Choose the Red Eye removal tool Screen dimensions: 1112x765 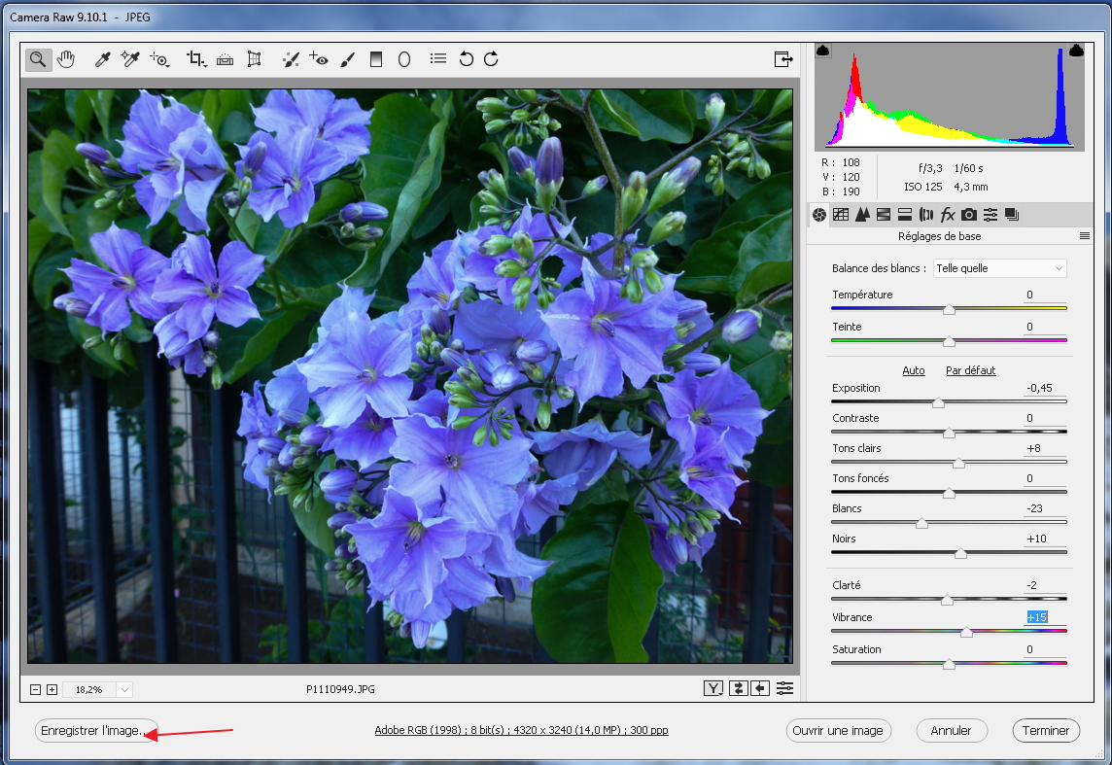[x=319, y=59]
